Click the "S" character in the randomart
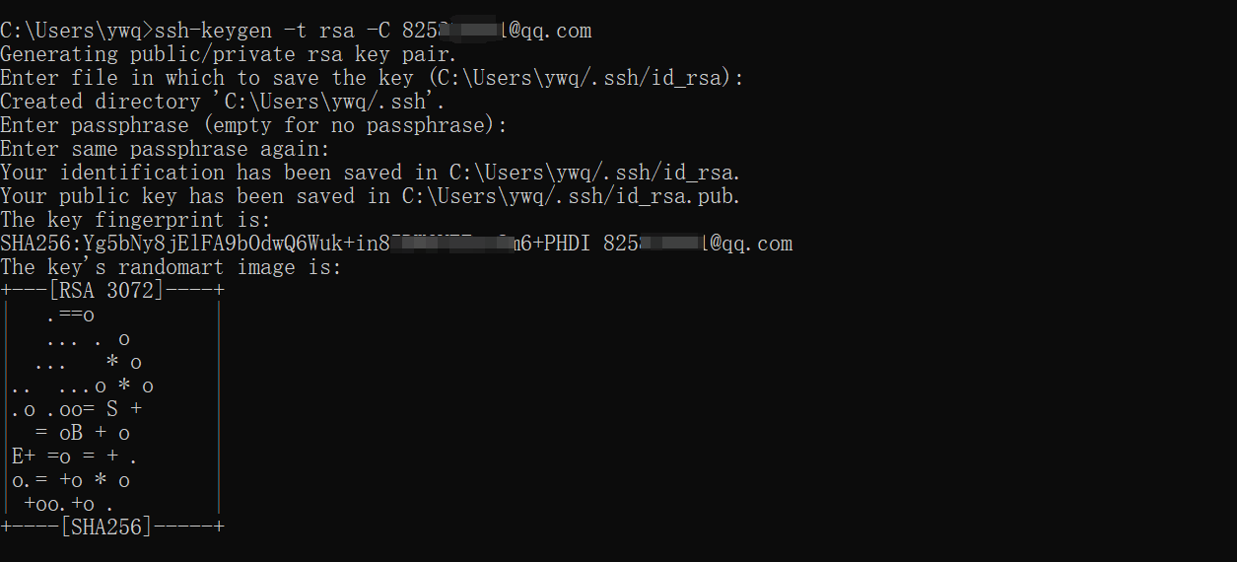 pos(112,409)
